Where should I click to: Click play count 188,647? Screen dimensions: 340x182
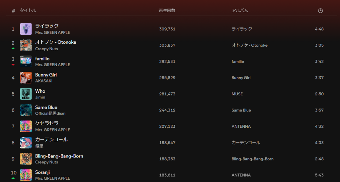167,142
